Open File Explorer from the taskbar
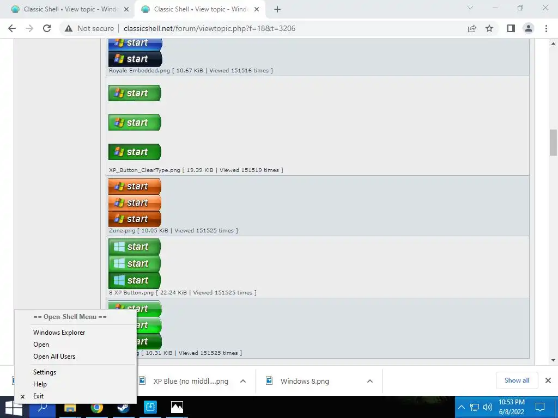 pos(70,407)
